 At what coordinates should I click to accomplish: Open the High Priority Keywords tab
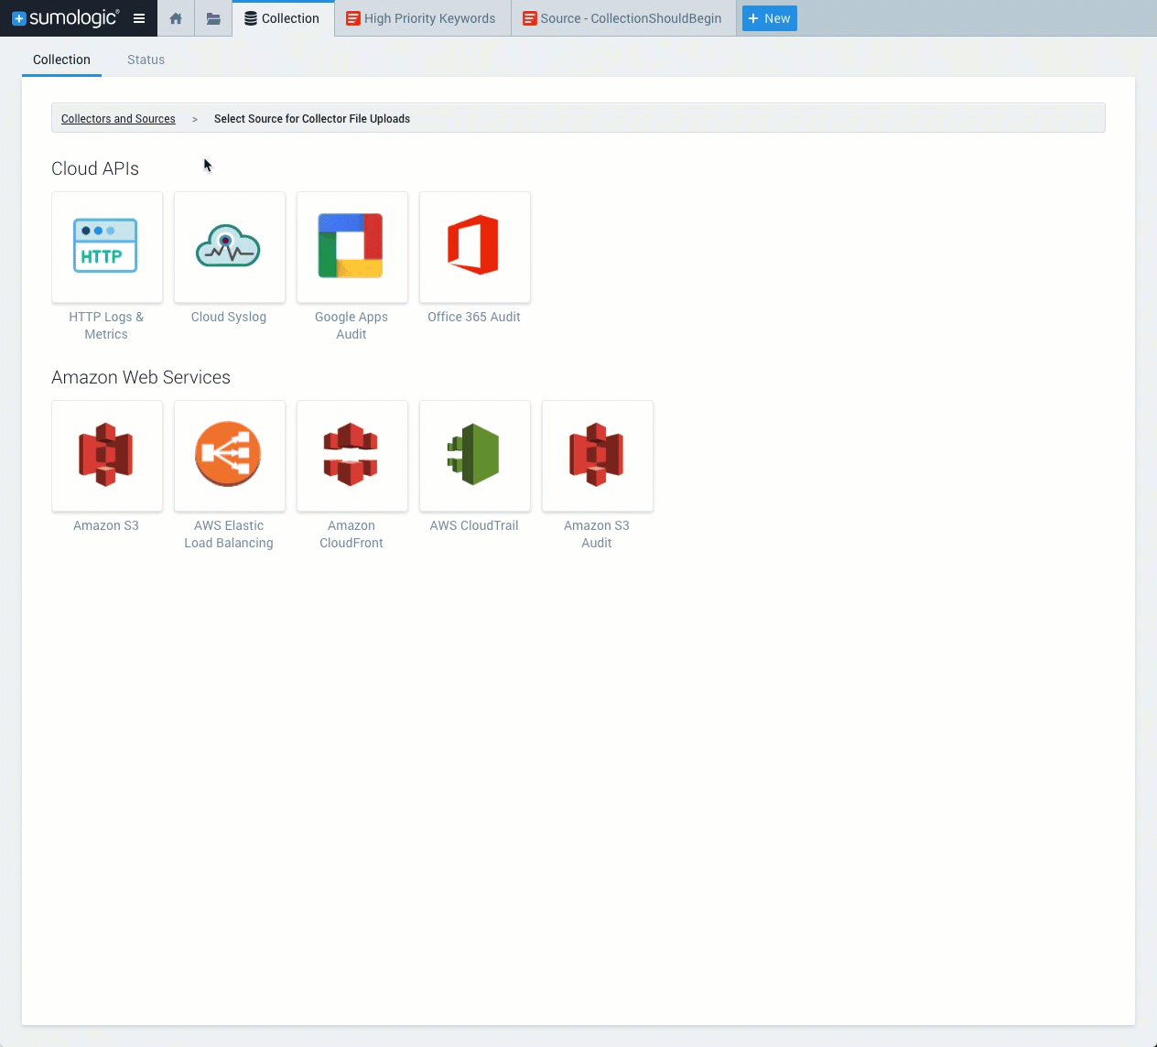point(421,18)
